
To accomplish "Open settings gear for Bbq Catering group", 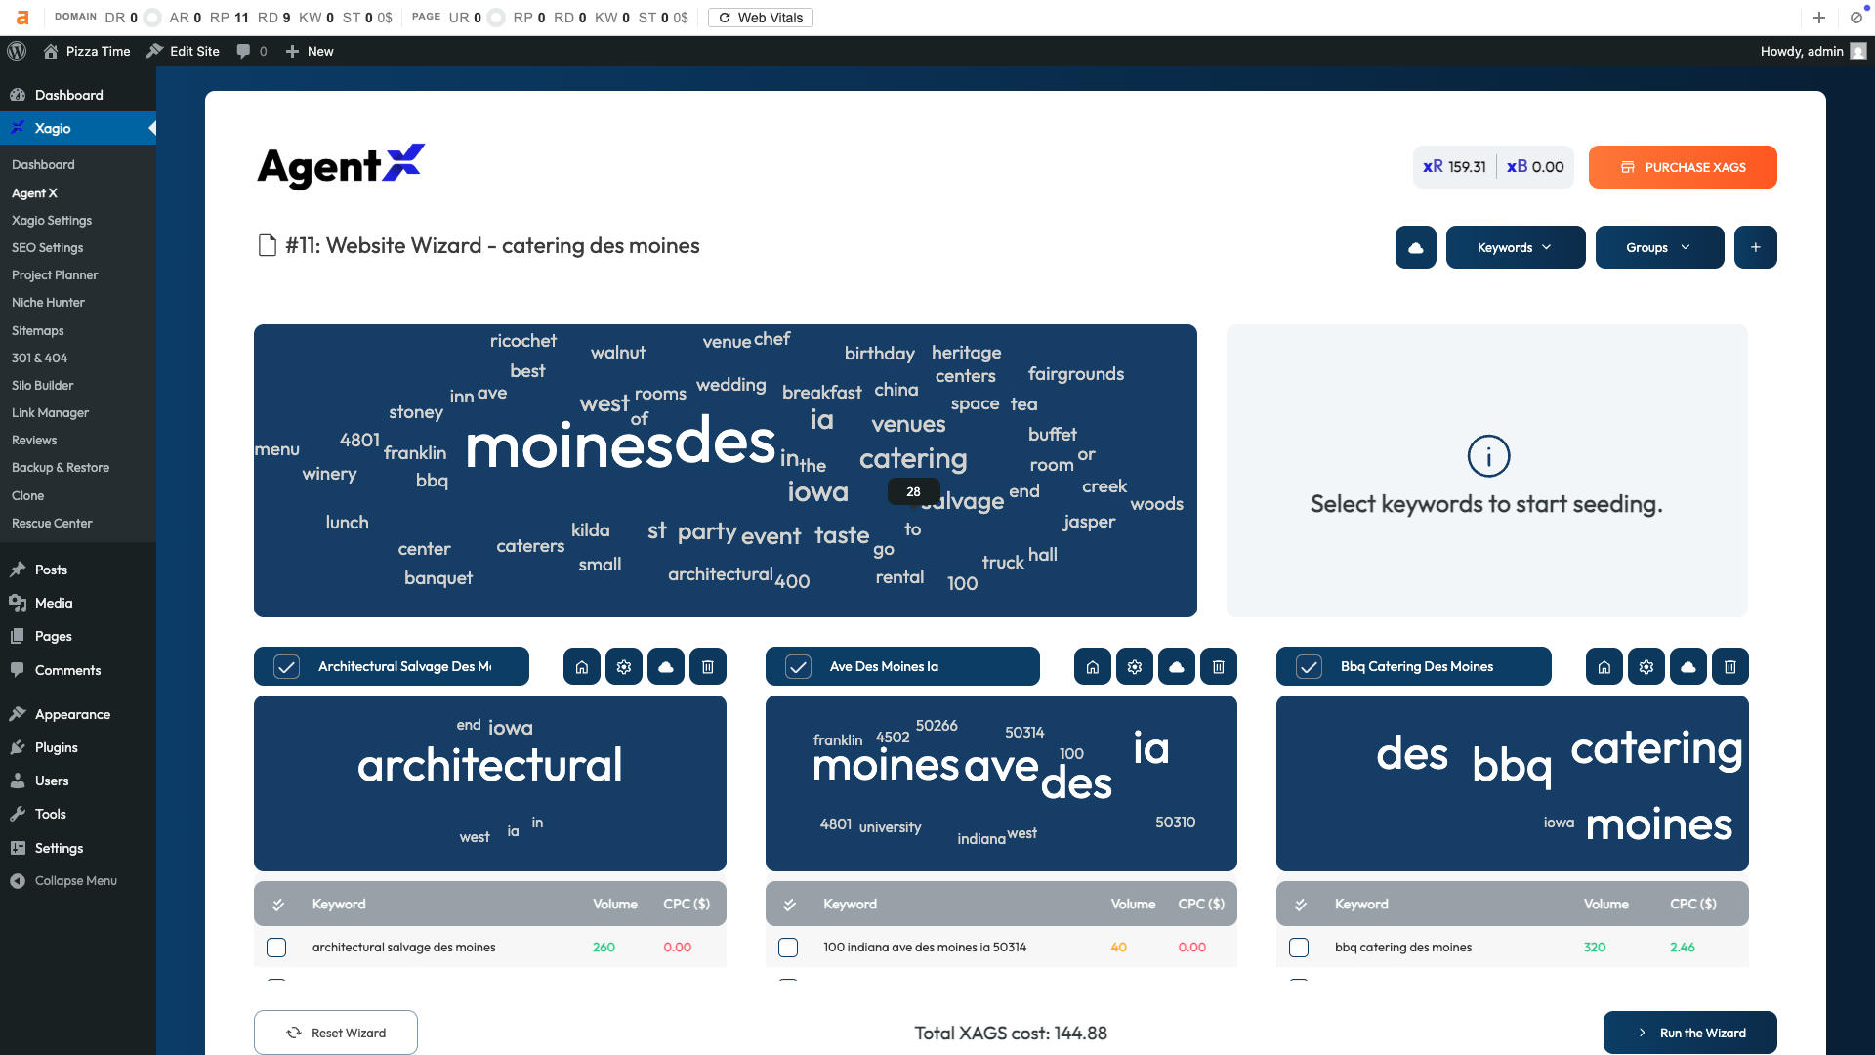I will coord(1646,667).
